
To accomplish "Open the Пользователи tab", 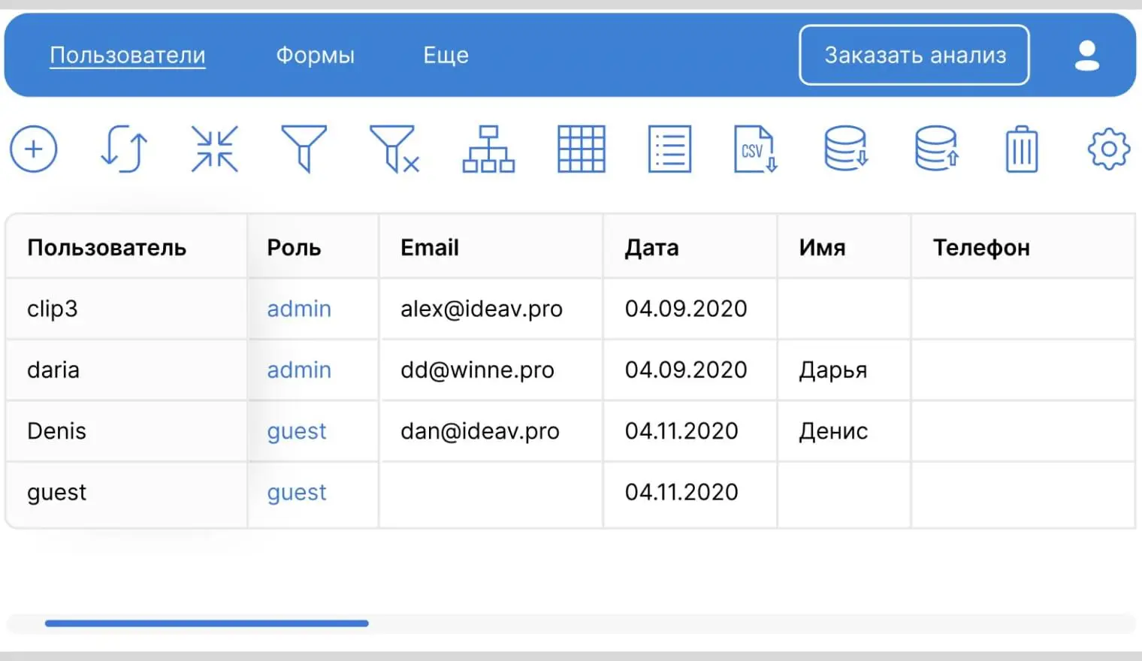I will pos(128,56).
